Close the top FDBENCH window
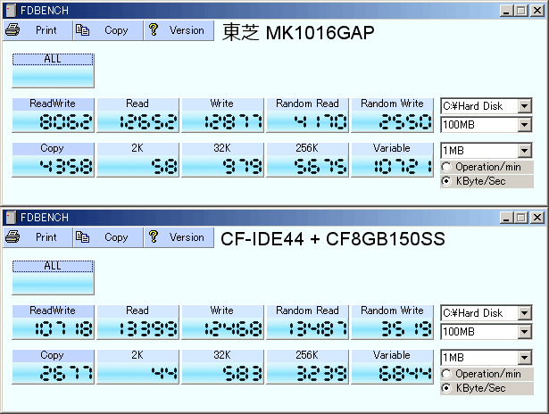The image size is (549, 414). coord(537,11)
